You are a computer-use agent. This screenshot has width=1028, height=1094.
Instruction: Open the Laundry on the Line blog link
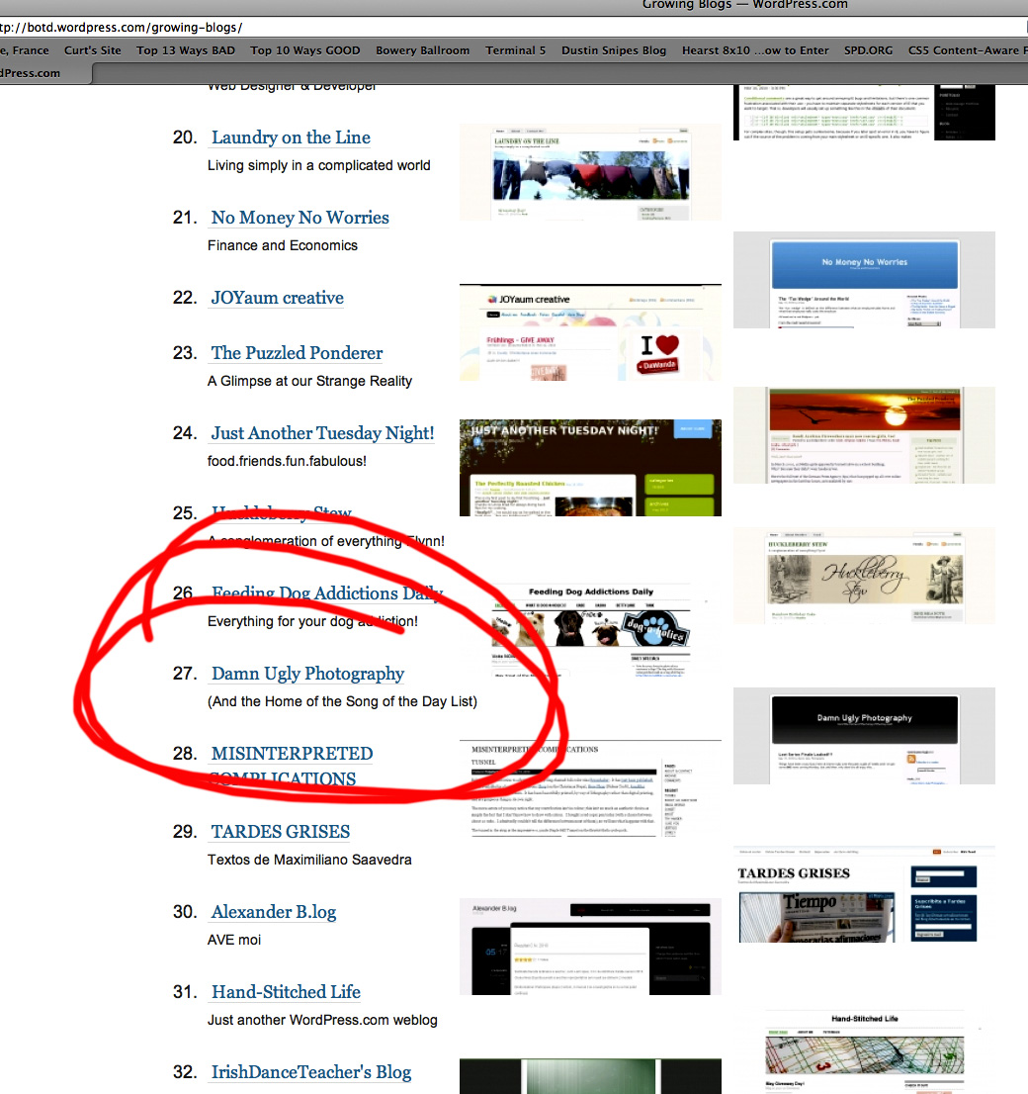[291, 138]
